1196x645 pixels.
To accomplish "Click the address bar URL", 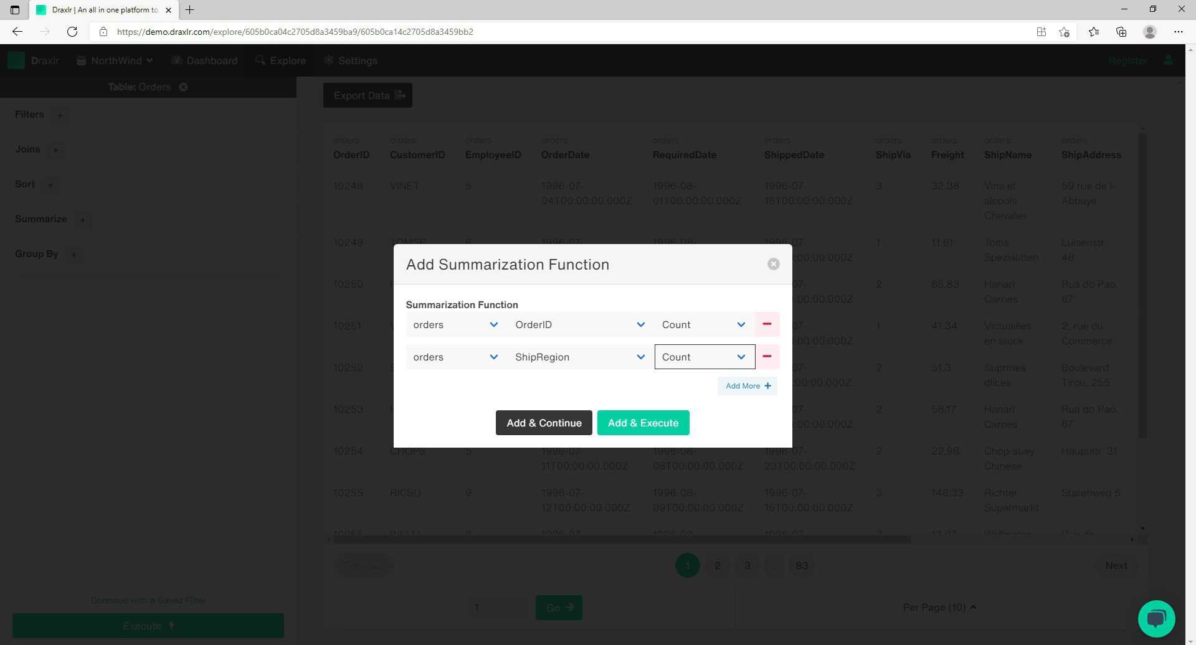I will (295, 32).
